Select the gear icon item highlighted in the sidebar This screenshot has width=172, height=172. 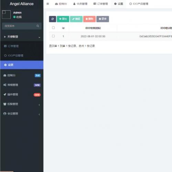coord(22,65)
